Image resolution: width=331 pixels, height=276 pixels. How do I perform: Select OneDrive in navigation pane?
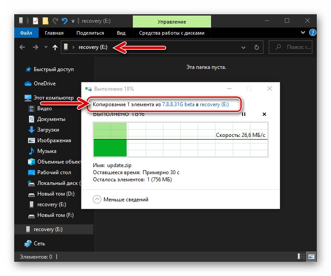pyautogui.click(x=45, y=84)
